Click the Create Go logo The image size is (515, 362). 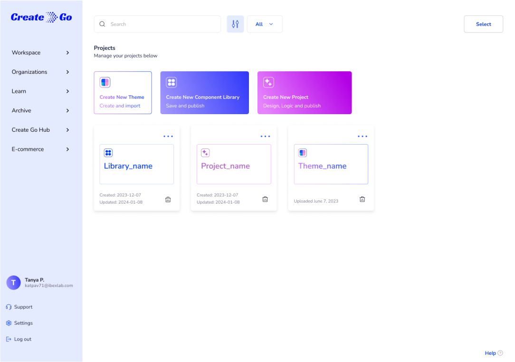[x=41, y=17]
